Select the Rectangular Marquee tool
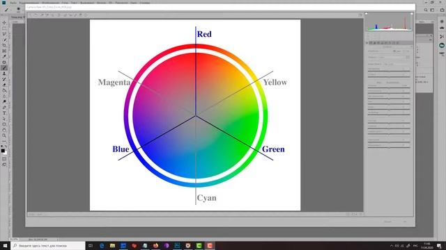Screen dimensions: 446x250 pyautogui.click(x=4, y=28)
